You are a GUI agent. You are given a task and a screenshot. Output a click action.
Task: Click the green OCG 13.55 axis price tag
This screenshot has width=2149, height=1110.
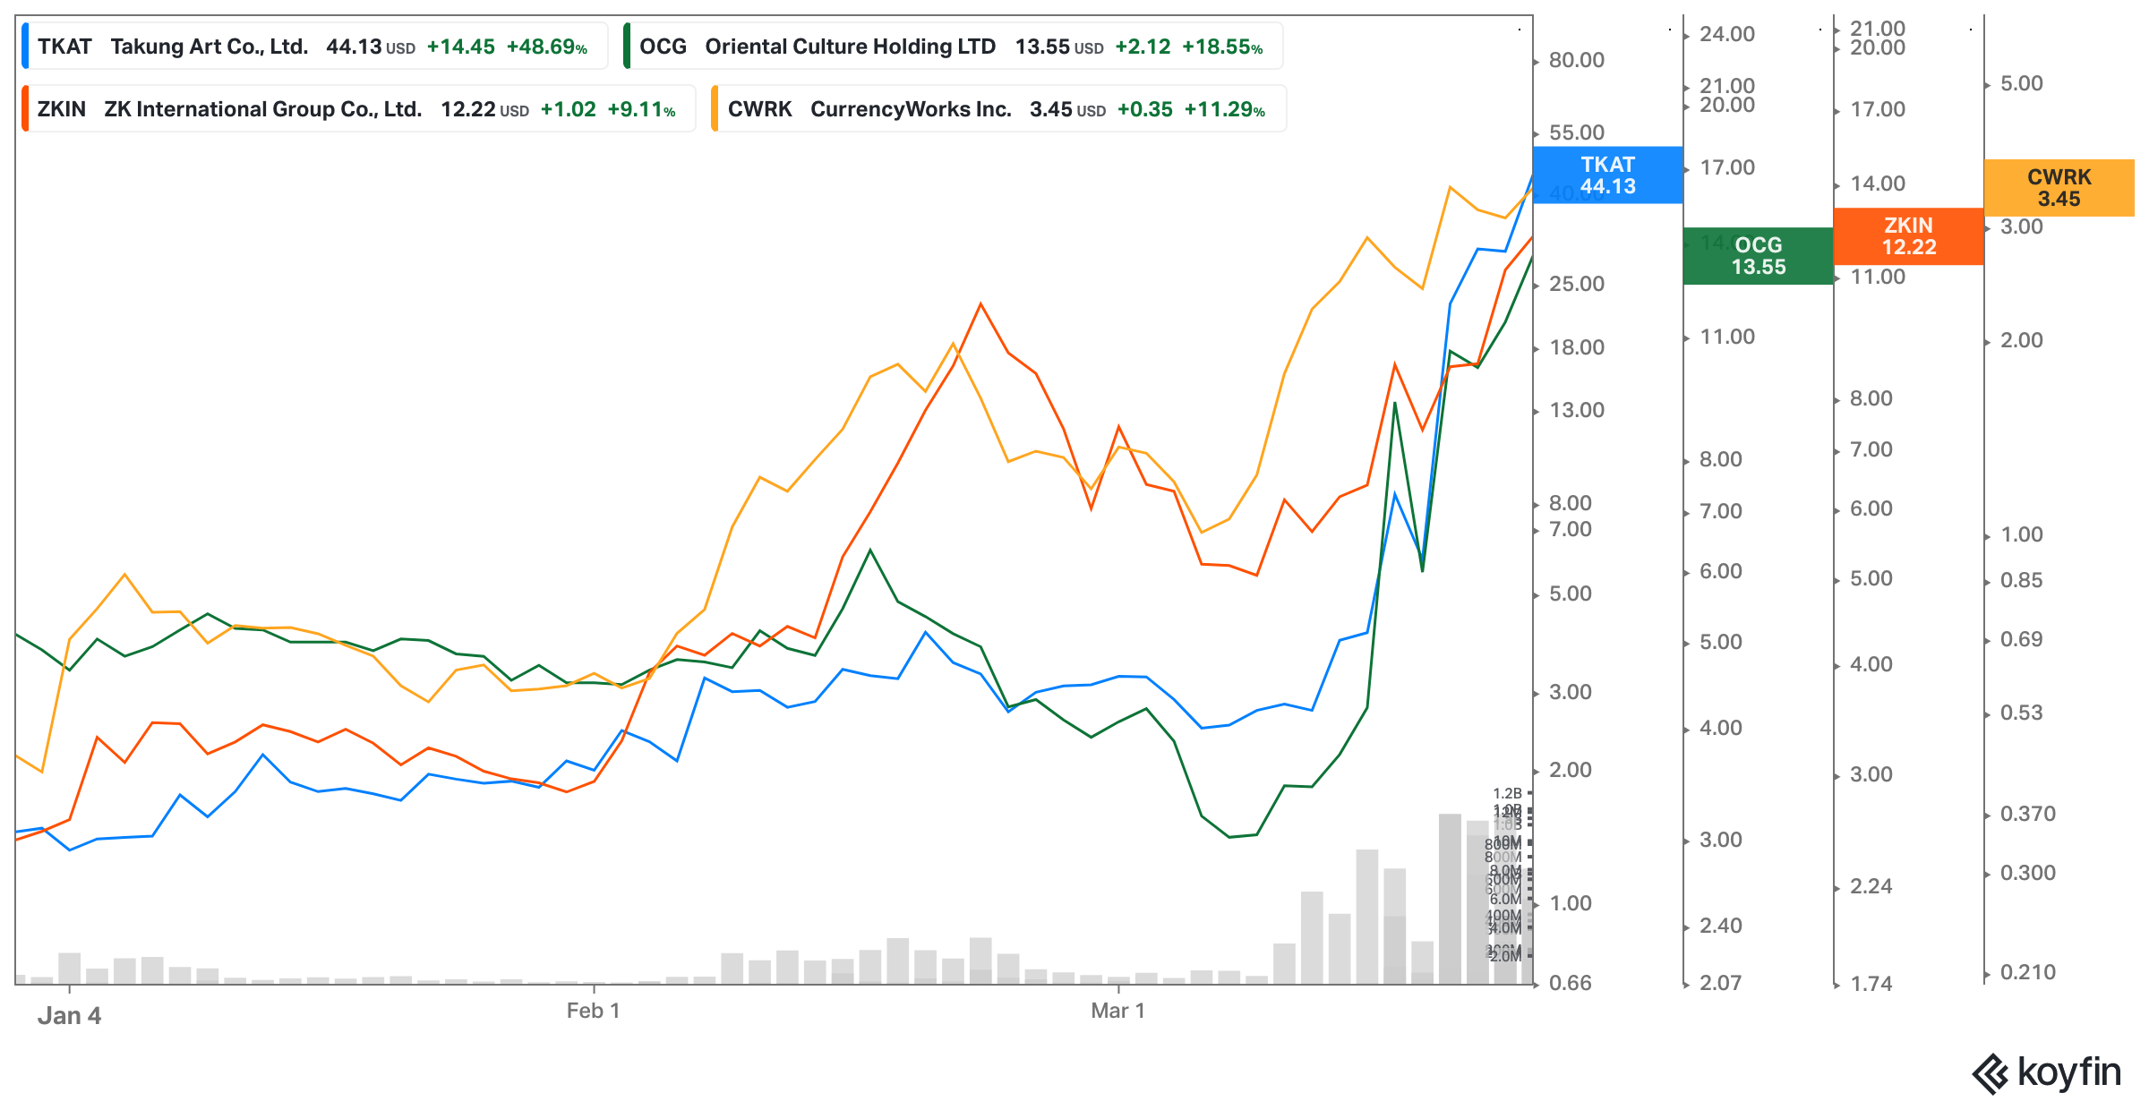click(1758, 256)
